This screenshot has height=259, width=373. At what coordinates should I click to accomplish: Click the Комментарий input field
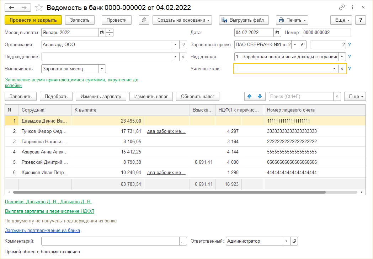point(110,241)
